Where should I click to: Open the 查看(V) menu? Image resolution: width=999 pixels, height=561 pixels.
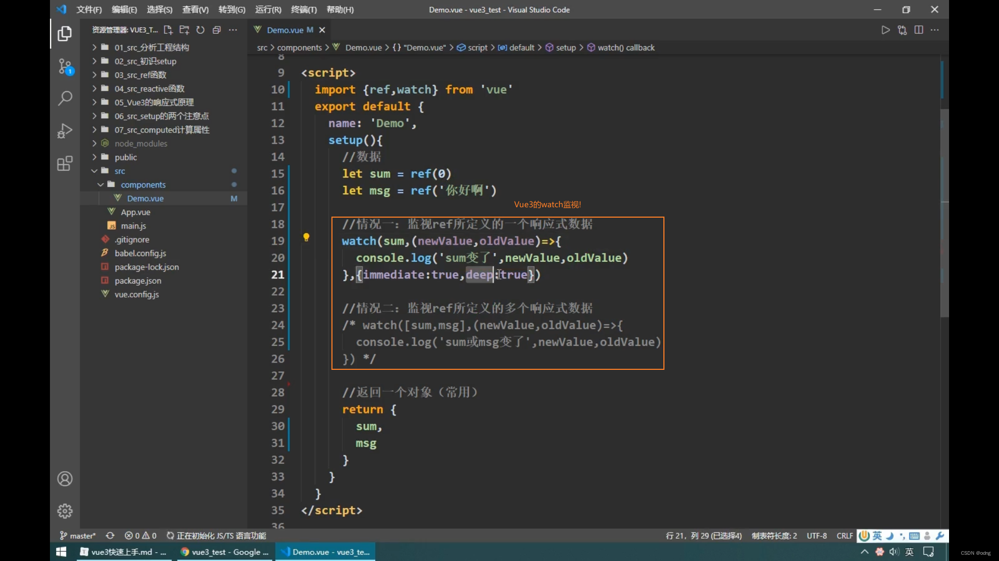195,9
